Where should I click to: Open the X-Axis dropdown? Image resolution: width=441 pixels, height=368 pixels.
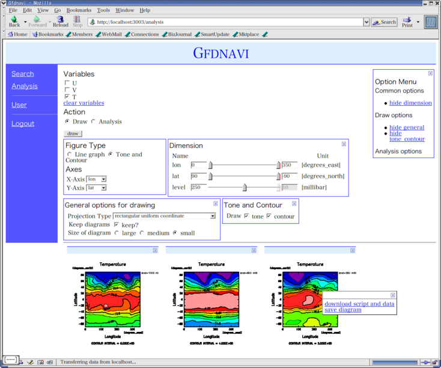pos(96,179)
